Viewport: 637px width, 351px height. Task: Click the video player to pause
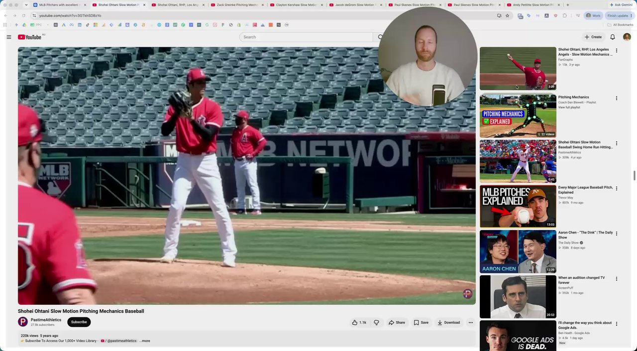247,176
